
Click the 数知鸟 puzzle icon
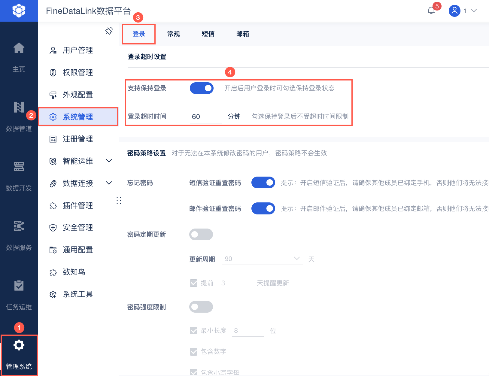pos(53,272)
